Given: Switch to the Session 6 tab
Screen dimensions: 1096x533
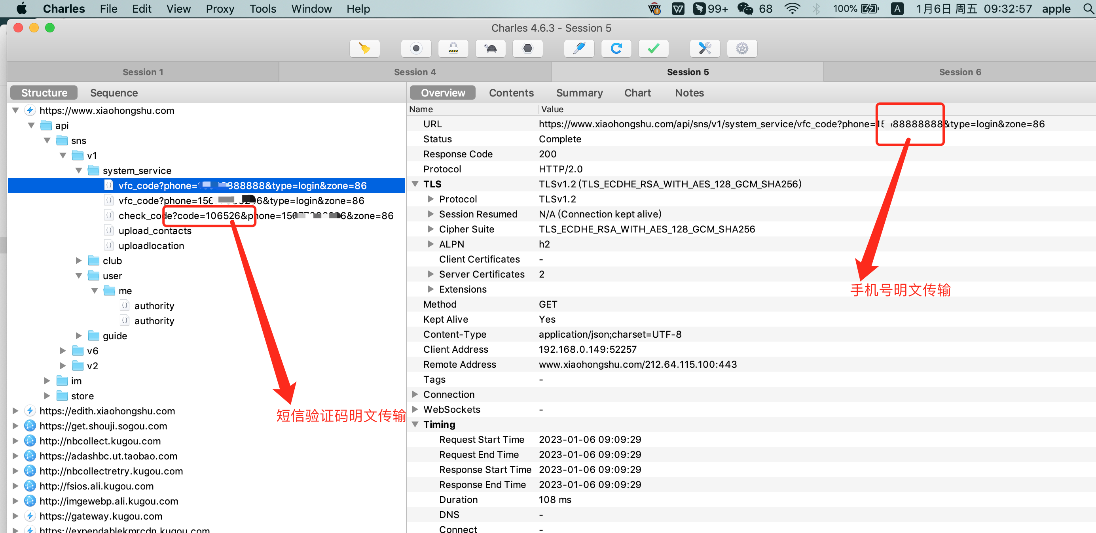Looking at the screenshot, I should 960,72.
